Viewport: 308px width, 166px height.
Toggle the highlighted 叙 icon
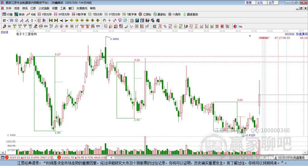[39, 20]
